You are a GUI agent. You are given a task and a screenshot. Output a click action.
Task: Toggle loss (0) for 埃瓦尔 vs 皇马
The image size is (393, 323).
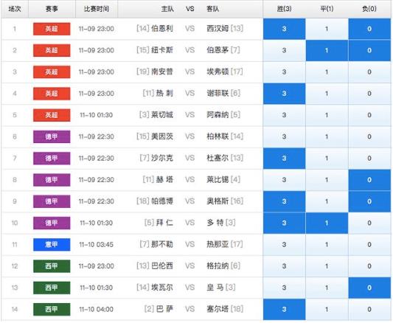pos(369,288)
